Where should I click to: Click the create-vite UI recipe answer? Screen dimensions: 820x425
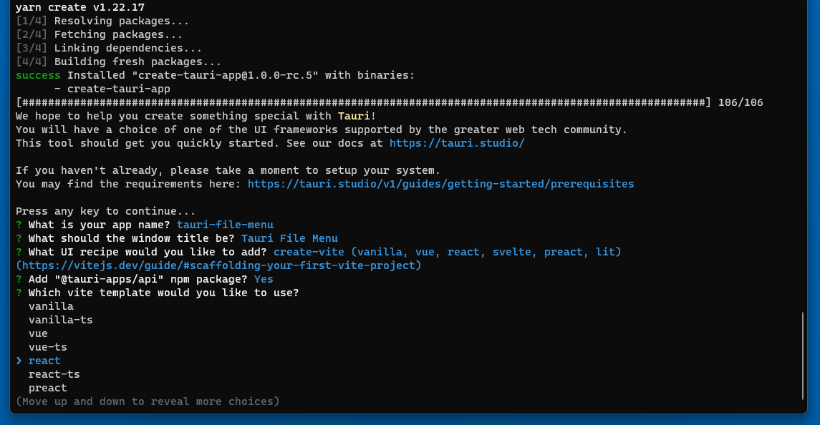coord(447,252)
